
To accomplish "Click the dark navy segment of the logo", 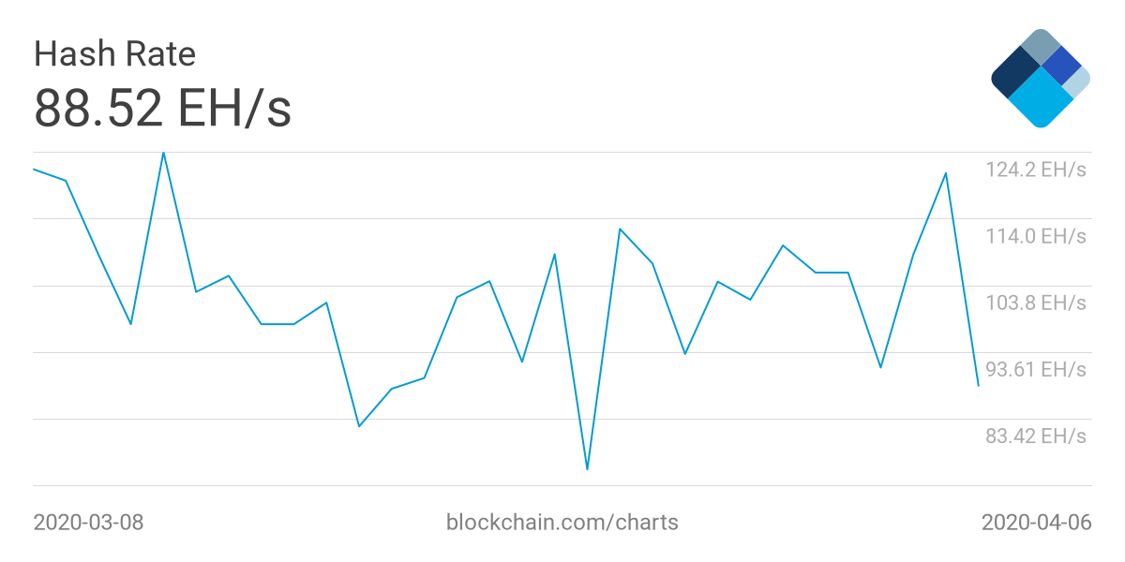I will (x=1014, y=74).
